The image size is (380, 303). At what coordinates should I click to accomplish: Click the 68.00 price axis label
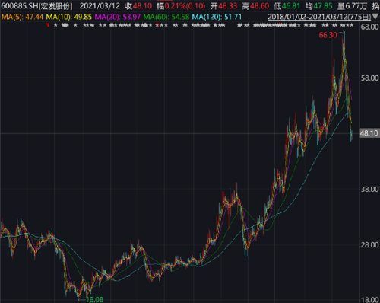369,27
